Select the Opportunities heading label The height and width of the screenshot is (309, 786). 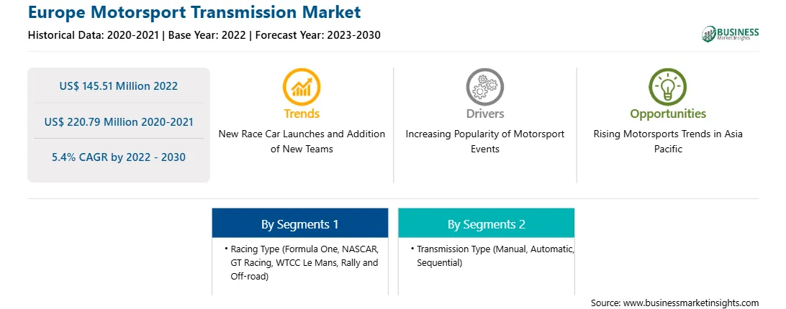668,114
